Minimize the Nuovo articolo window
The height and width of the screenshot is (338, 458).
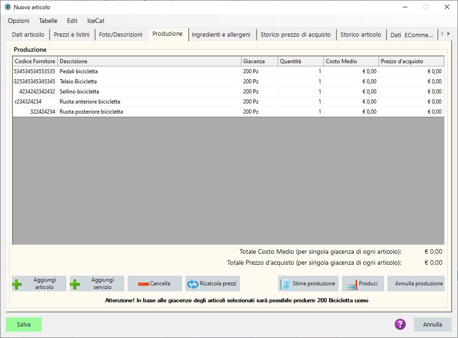pyautogui.click(x=405, y=7)
